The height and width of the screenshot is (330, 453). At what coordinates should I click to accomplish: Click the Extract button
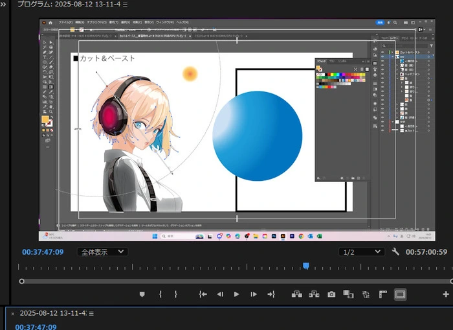click(x=314, y=294)
